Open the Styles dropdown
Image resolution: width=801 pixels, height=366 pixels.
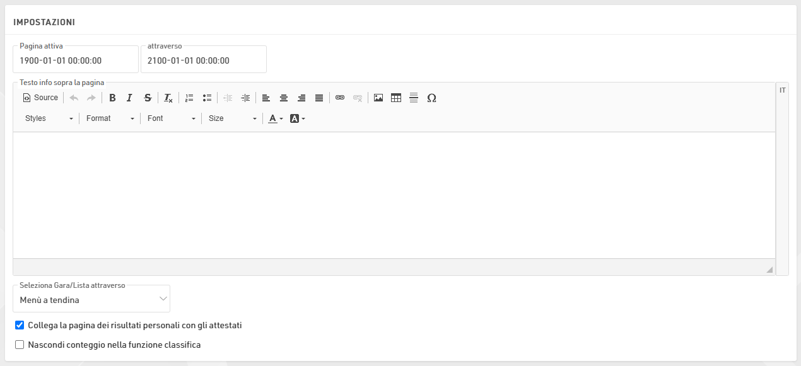pos(49,118)
